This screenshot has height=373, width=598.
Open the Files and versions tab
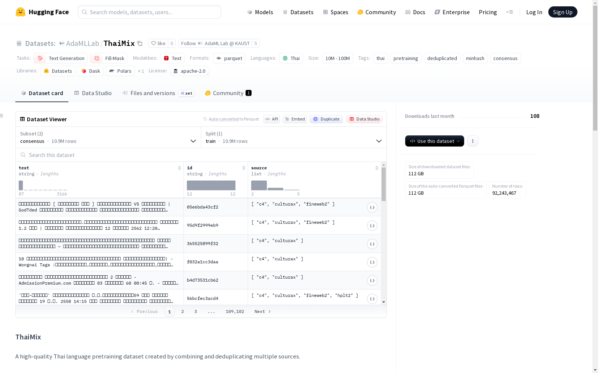(158, 93)
